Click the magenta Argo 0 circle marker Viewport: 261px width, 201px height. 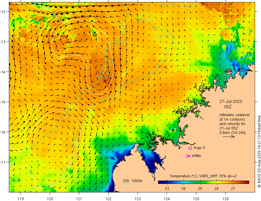(x=190, y=148)
